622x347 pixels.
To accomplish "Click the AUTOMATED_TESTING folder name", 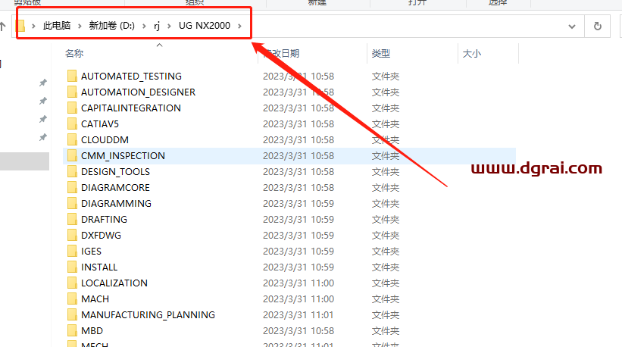I will pyautogui.click(x=131, y=76).
